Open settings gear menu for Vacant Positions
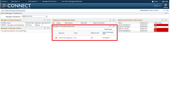 coord(48,20)
